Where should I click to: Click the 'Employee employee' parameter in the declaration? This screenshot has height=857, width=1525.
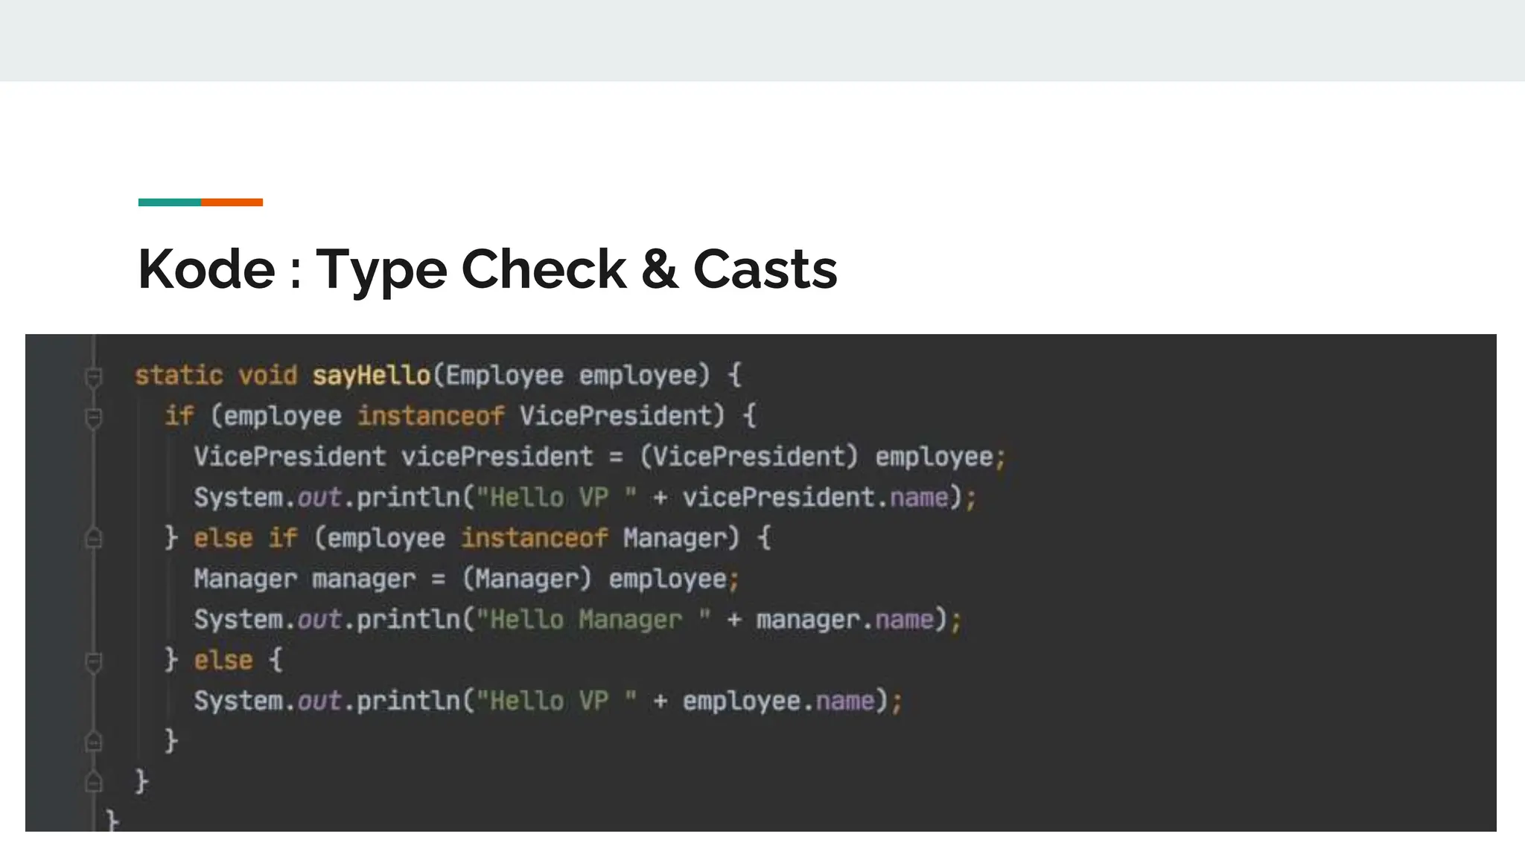pyautogui.click(x=571, y=375)
